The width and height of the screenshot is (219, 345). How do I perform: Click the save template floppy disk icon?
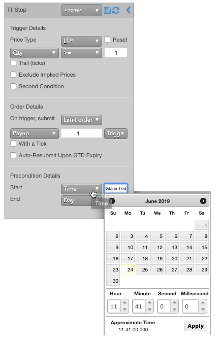(107, 10)
